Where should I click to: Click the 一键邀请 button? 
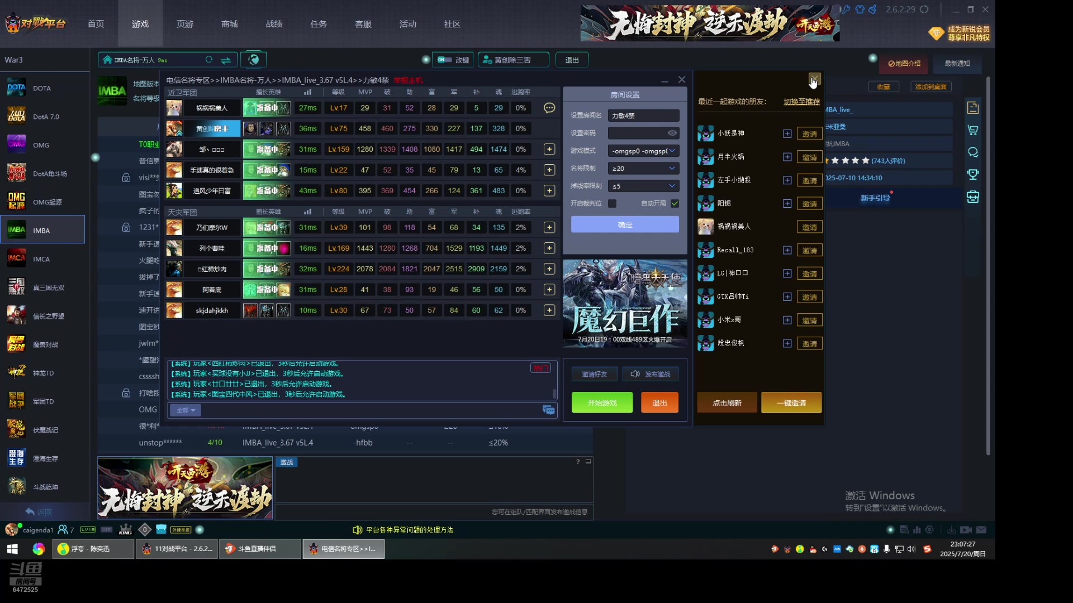click(x=791, y=403)
